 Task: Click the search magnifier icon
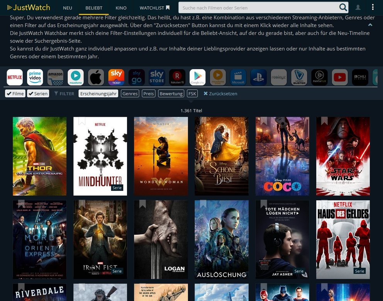coord(343,8)
